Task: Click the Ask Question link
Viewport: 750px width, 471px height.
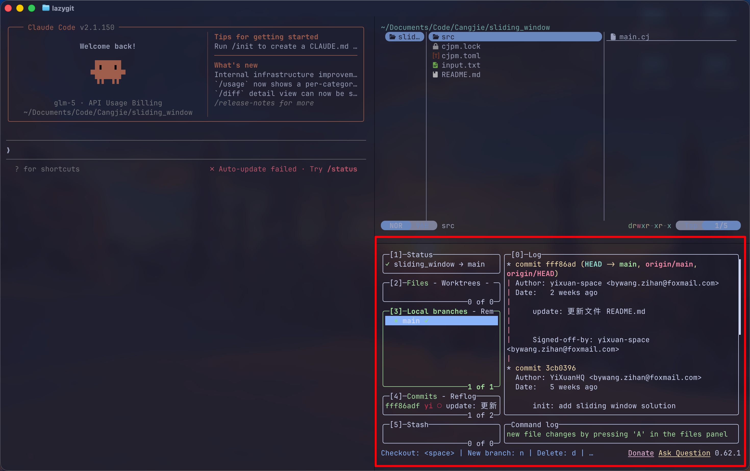Action: coord(684,453)
